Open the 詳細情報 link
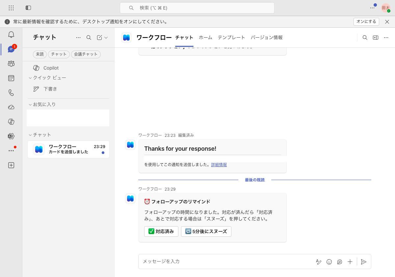395x277 pixels. click(219, 165)
